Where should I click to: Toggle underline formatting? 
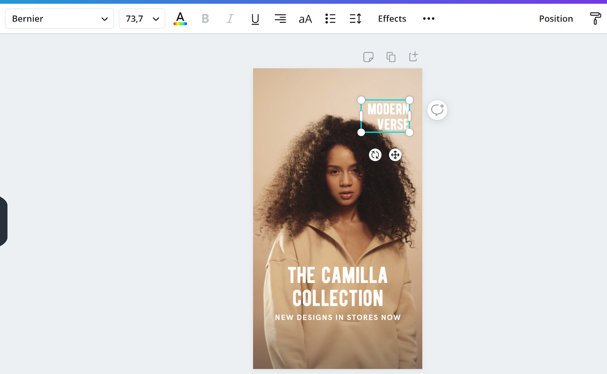coord(255,19)
